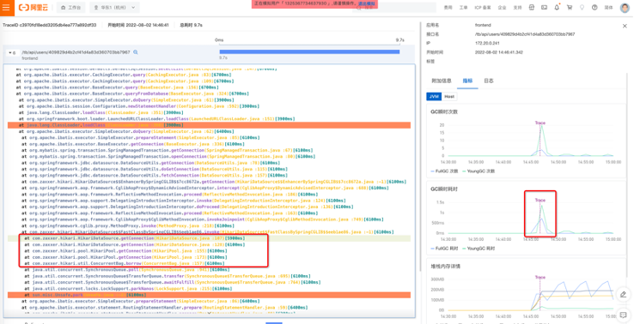Open the Cloud Shell terminal icon
634x324 pixels.
pos(545,7)
